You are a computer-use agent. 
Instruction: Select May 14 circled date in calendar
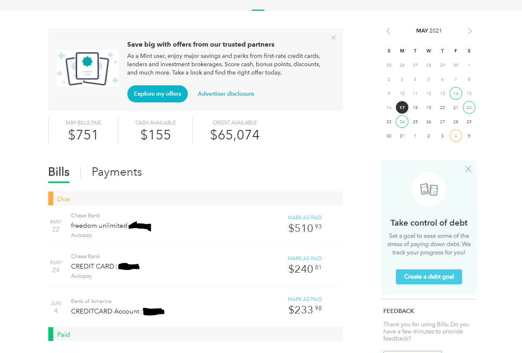tap(456, 93)
